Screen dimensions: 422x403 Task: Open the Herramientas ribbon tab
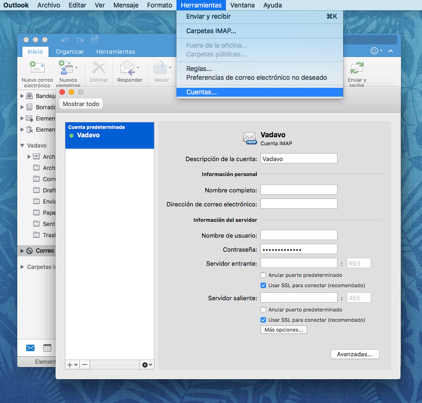coord(116,52)
